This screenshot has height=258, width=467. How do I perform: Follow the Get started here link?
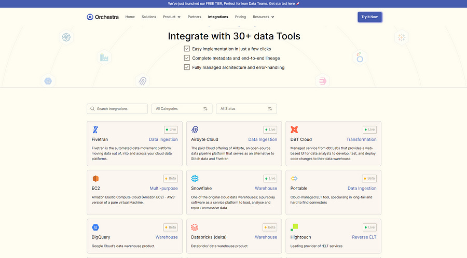(282, 4)
